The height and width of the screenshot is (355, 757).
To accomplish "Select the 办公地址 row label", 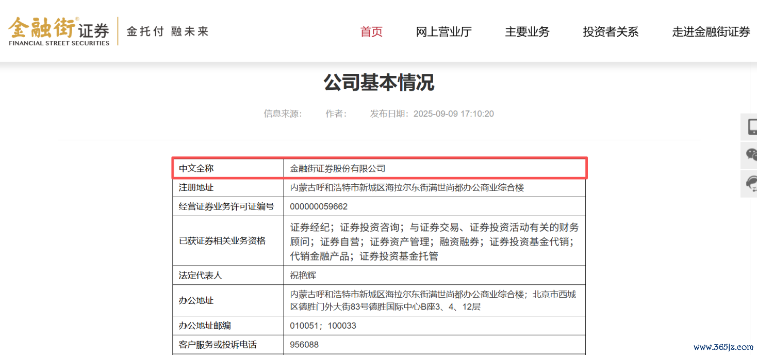I will (x=196, y=300).
